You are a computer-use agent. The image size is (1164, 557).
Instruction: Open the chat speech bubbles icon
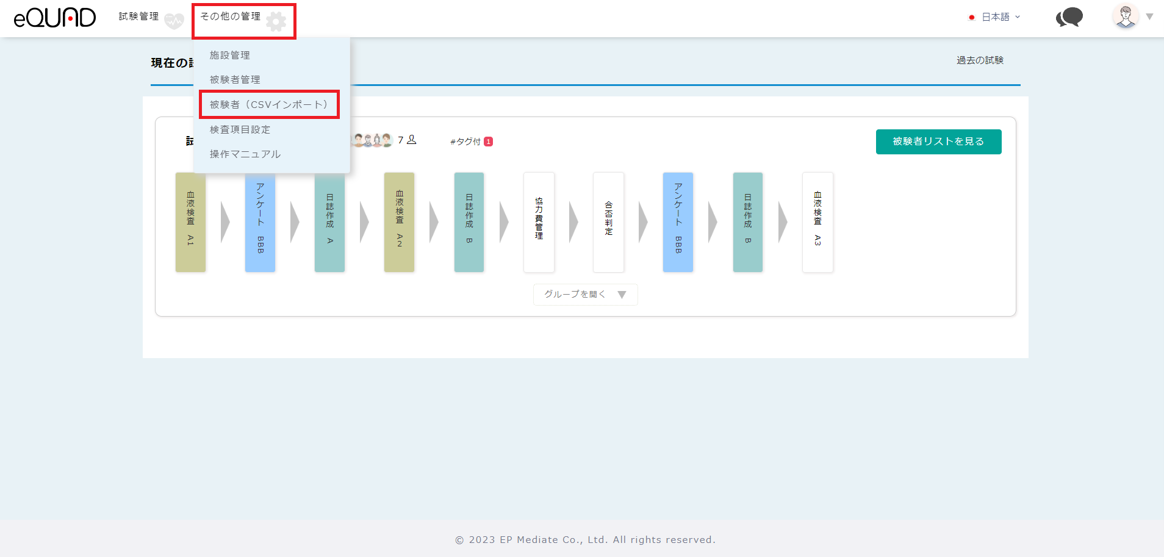pyautogui.click(x=1069, y=18)
